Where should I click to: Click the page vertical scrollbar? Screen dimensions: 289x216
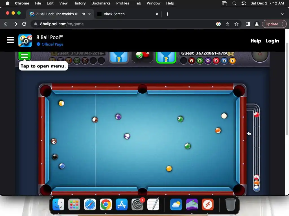tap(287, 89)
